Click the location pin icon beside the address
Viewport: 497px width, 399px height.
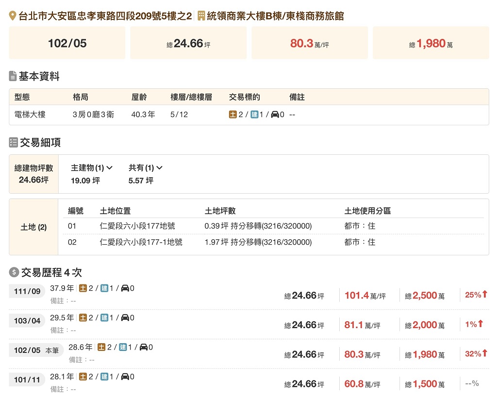(13, 16)
